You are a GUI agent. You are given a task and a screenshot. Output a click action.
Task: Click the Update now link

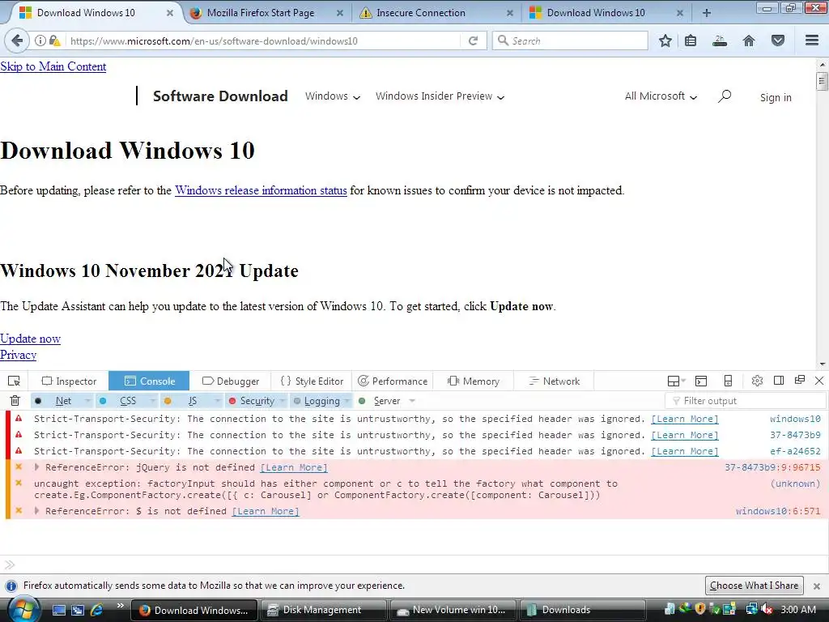[30, 339]
